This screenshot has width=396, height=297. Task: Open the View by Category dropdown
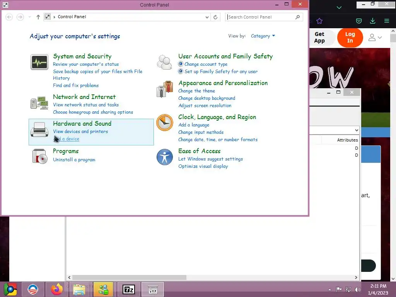point(263,36)
